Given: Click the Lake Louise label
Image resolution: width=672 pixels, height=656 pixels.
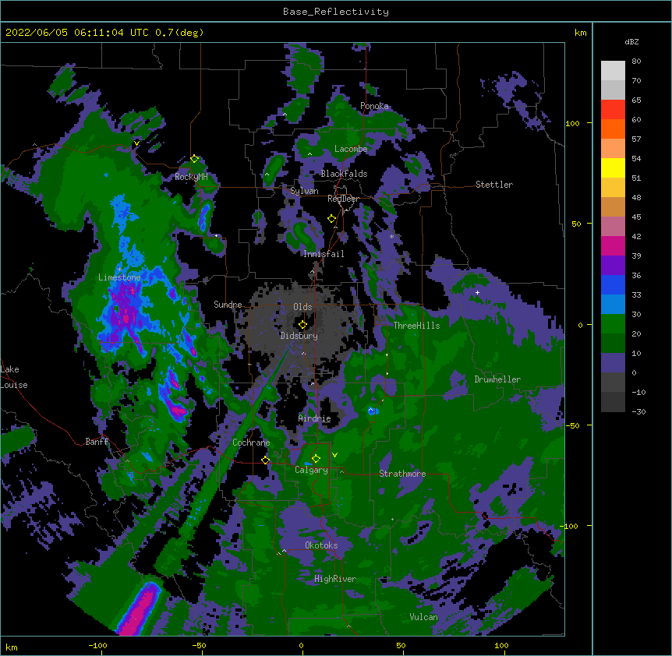Looking at the screenshot, I should (x=14, y=377).
